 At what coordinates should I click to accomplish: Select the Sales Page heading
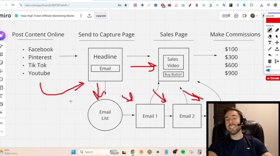coord(173,34)
